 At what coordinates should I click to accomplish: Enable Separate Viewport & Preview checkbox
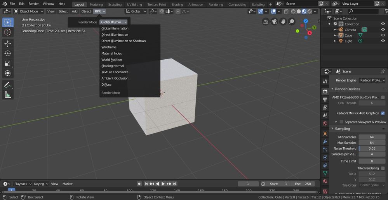coord(341,122)
